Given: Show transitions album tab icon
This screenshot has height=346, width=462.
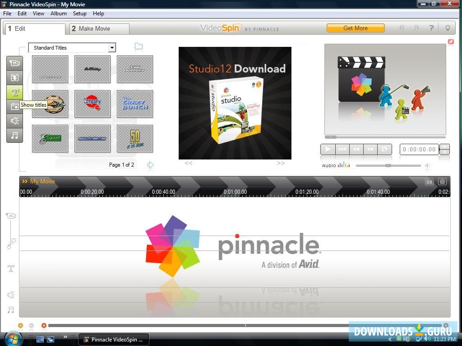Looking at the screenshot, I should 14,77.
